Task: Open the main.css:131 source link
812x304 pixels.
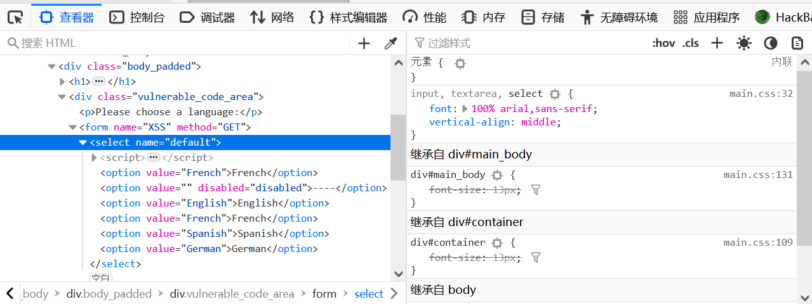Action: click(759, 175)
